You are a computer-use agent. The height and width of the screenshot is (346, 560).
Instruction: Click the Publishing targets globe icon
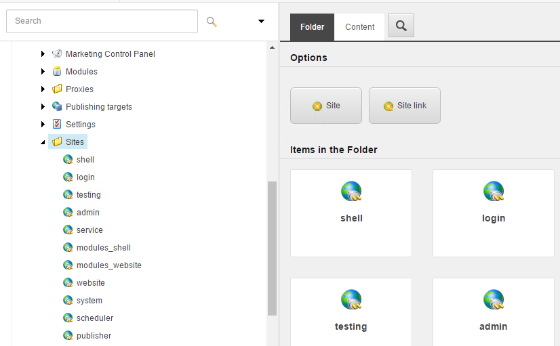57,106
